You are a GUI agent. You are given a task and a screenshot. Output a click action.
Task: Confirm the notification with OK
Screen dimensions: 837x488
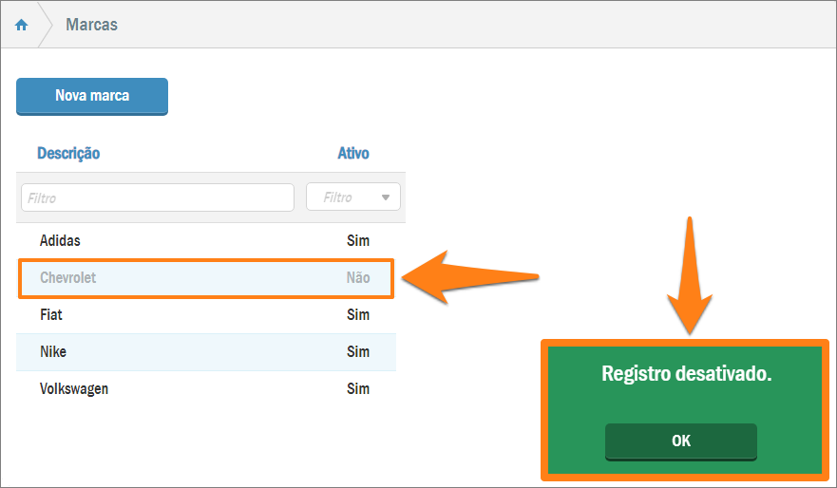[x=680, y=441]
